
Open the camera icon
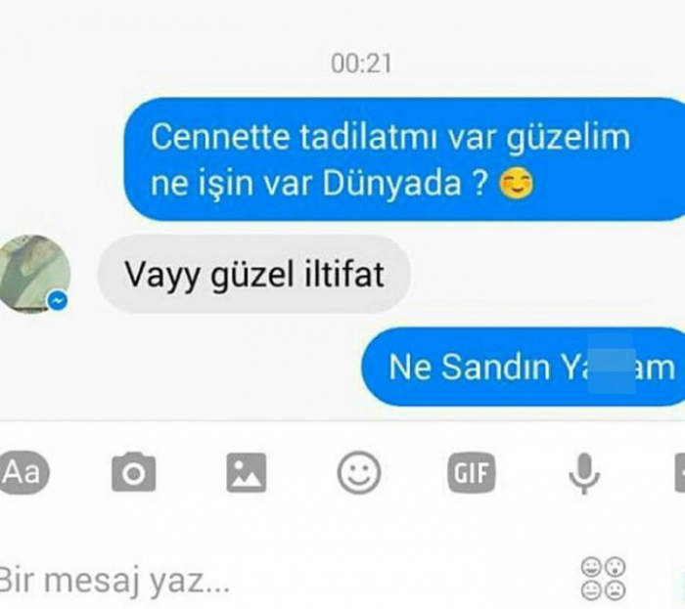tap(134, 472)
